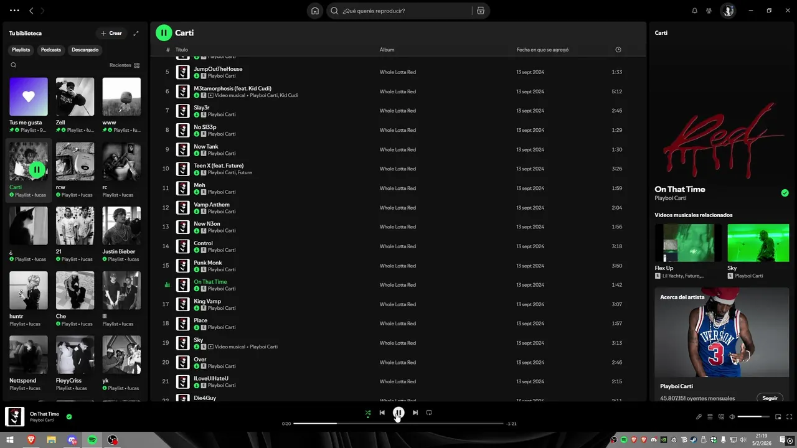Open Whole Lotta Red album on Vamp Anthem row

398,208
